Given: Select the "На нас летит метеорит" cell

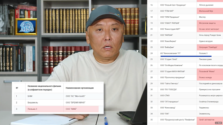Looking at the screenshot, I should (x=210, y=29).
